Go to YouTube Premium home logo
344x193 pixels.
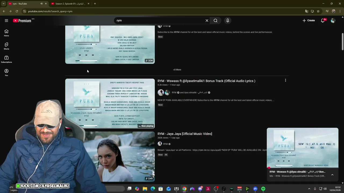[22, 21]
